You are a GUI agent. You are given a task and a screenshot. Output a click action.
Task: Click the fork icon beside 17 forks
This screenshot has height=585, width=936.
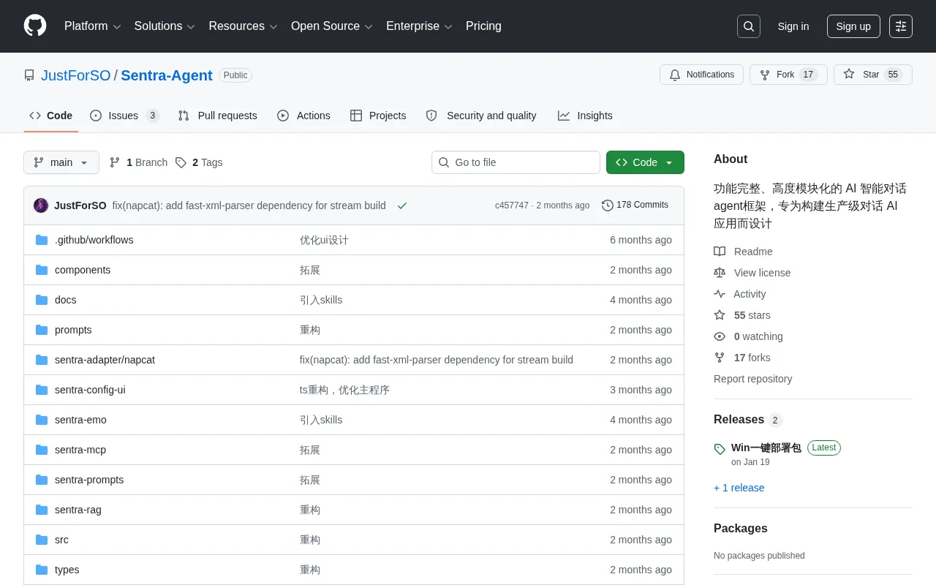[720, 358]
